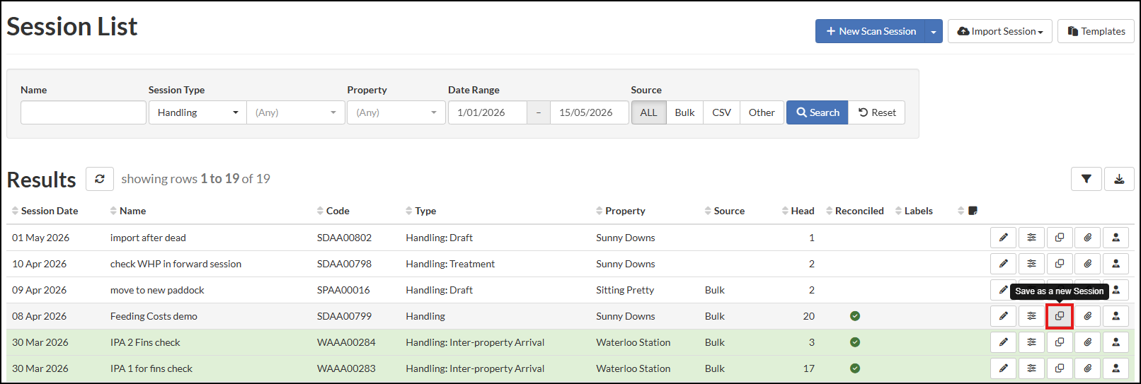Image resolution: width=1141 pixels, height=384 pixels.
Task: Click person icon for 'Feeding Costs demo'
Action: tap(1116, 316)
